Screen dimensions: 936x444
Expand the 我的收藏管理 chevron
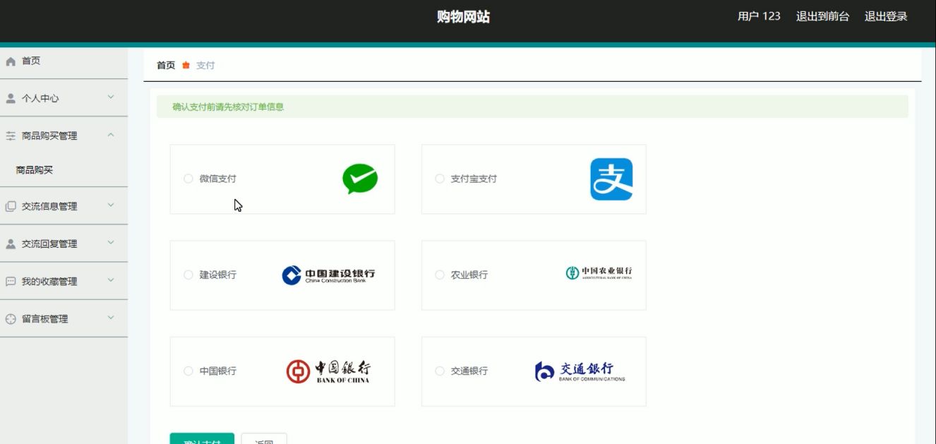pos(111,280)
